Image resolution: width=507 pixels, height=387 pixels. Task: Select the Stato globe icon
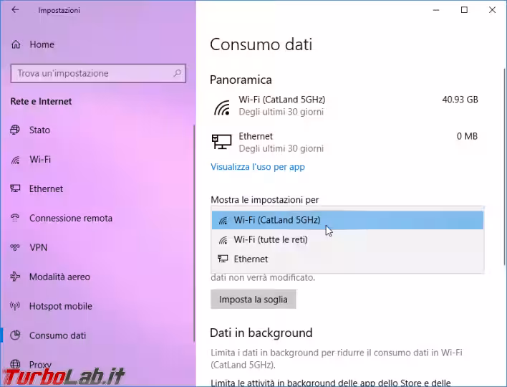15,130
